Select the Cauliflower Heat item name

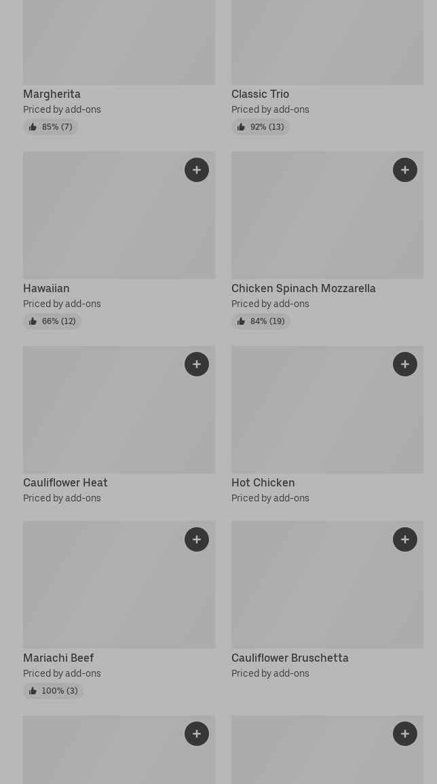(65, 482)
